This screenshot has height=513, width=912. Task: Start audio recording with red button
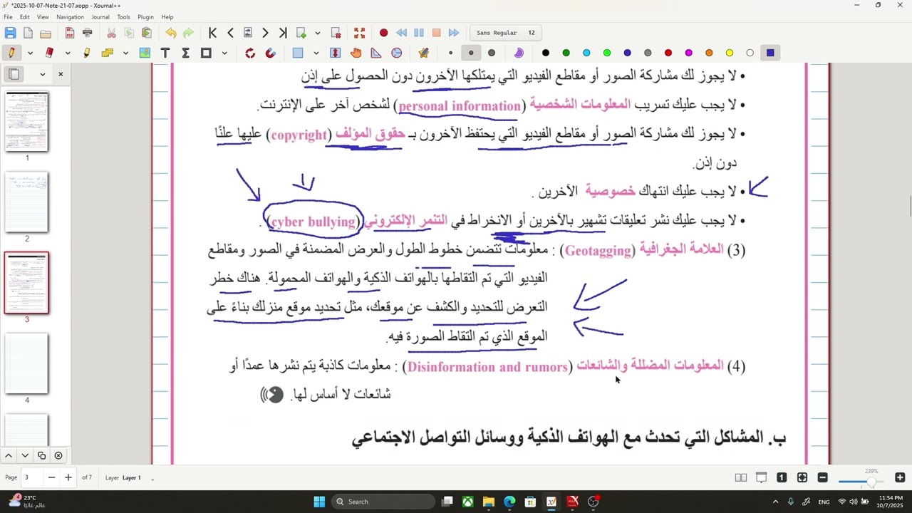point(383,33)
